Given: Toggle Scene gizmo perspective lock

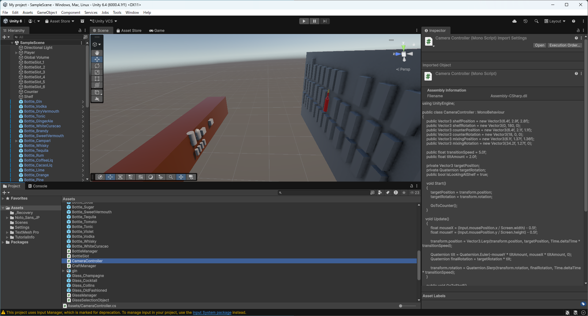Looking at the screenshot, I should [x=414, y=44].
